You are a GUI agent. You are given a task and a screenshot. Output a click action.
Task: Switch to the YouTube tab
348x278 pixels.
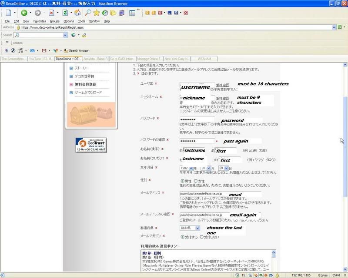(x=42, y=59)
